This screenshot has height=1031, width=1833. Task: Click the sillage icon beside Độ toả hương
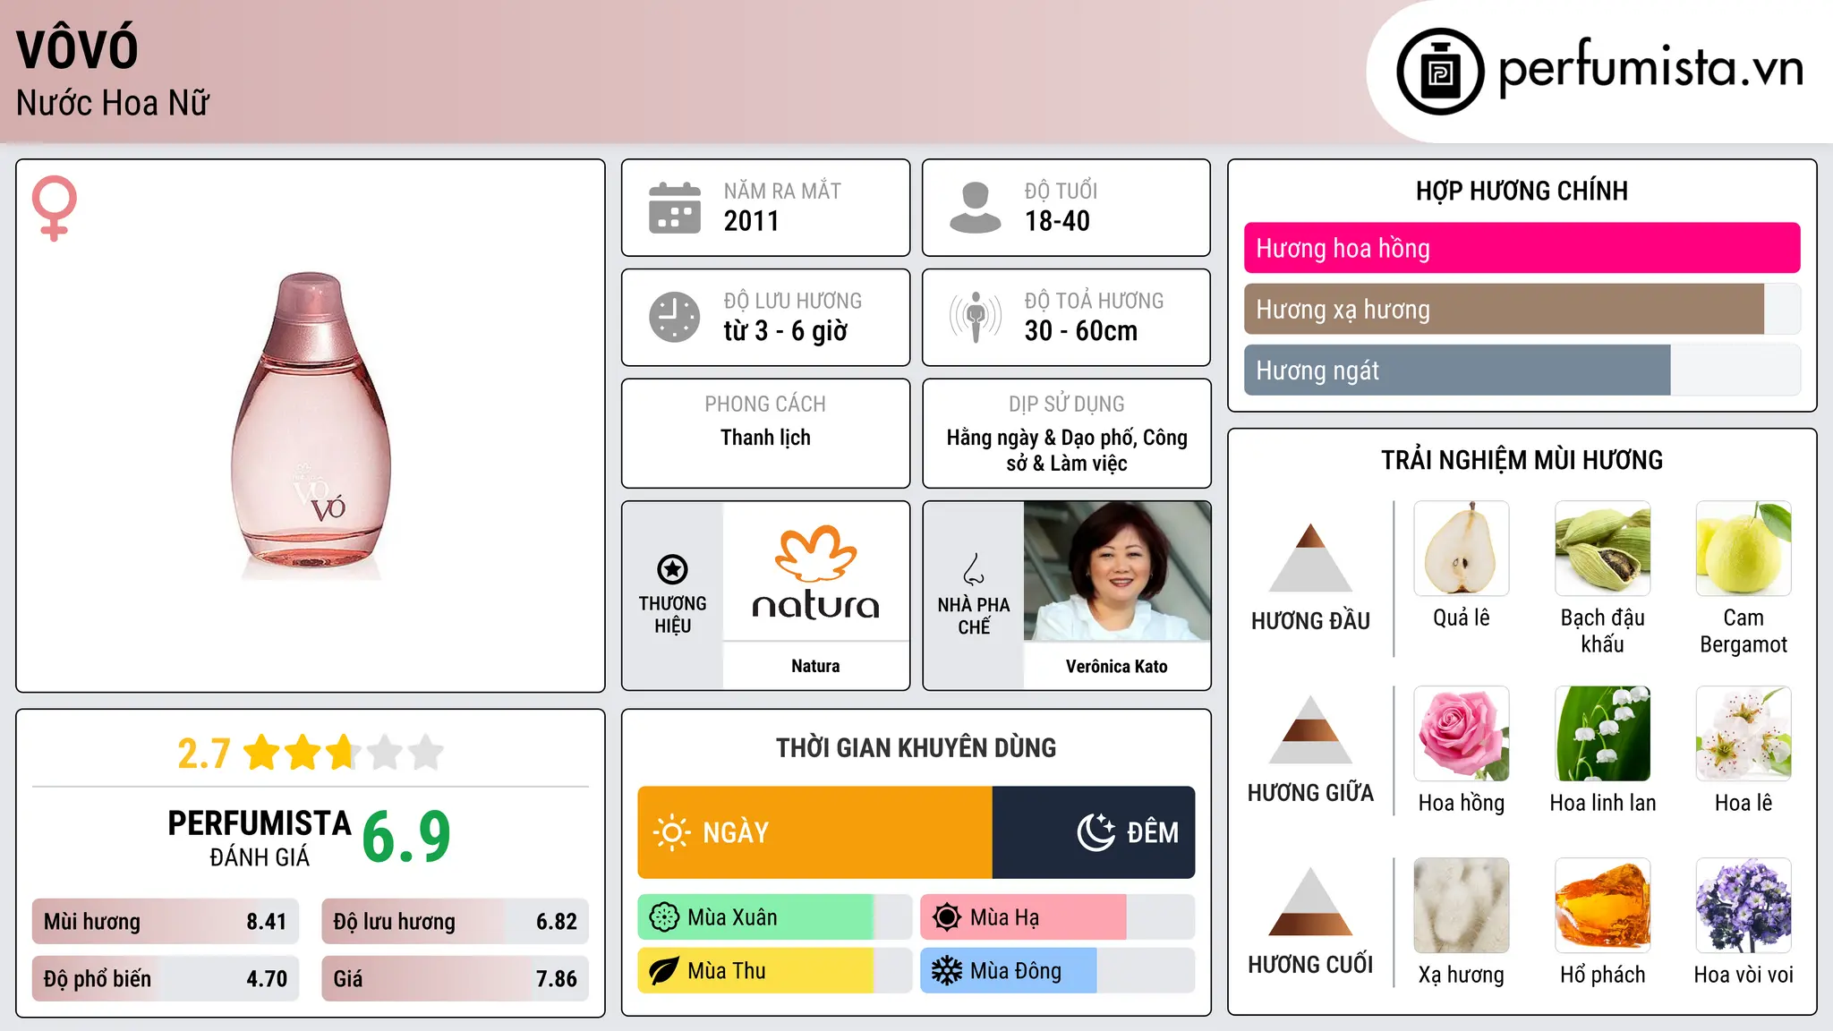click(976, 317)
